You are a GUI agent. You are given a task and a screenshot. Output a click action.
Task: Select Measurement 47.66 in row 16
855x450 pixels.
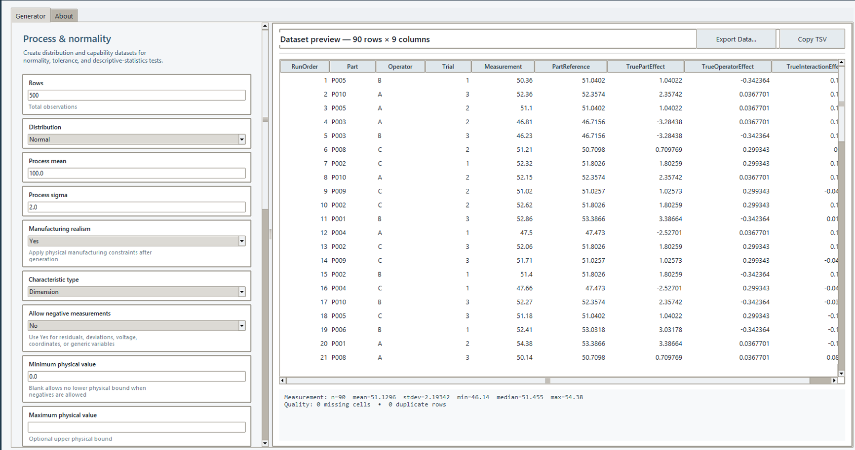524,288
